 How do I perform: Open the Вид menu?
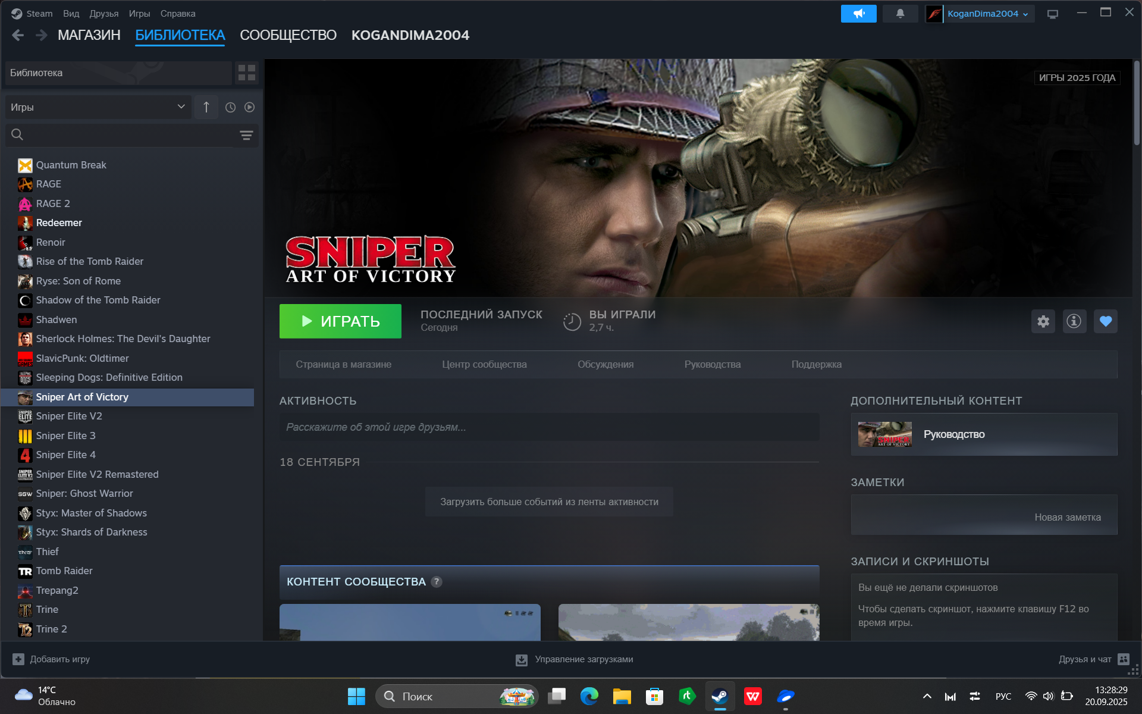71,14
